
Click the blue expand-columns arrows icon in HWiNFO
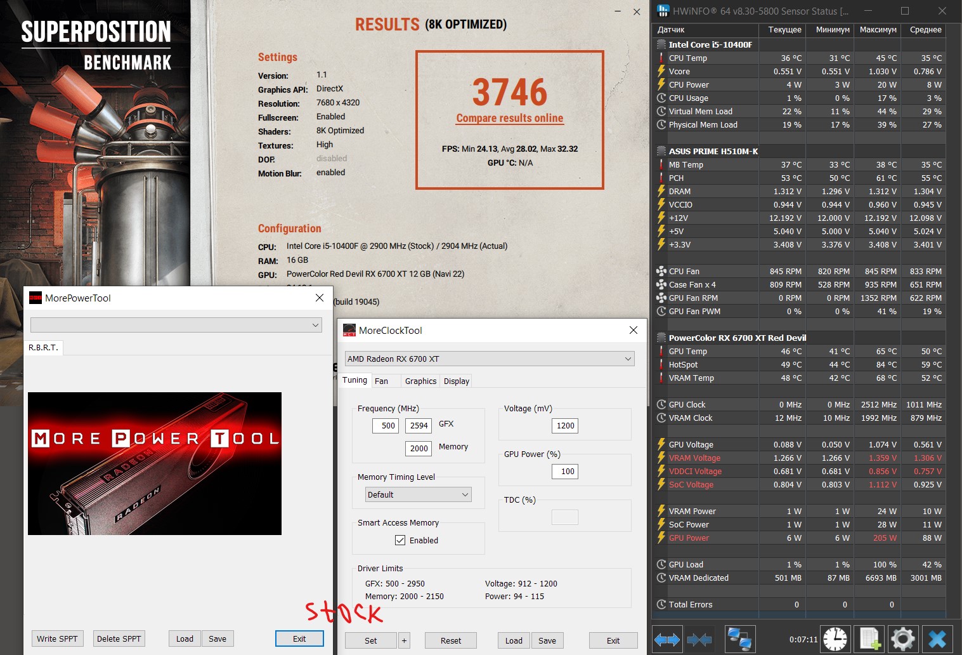pos(667,639)
